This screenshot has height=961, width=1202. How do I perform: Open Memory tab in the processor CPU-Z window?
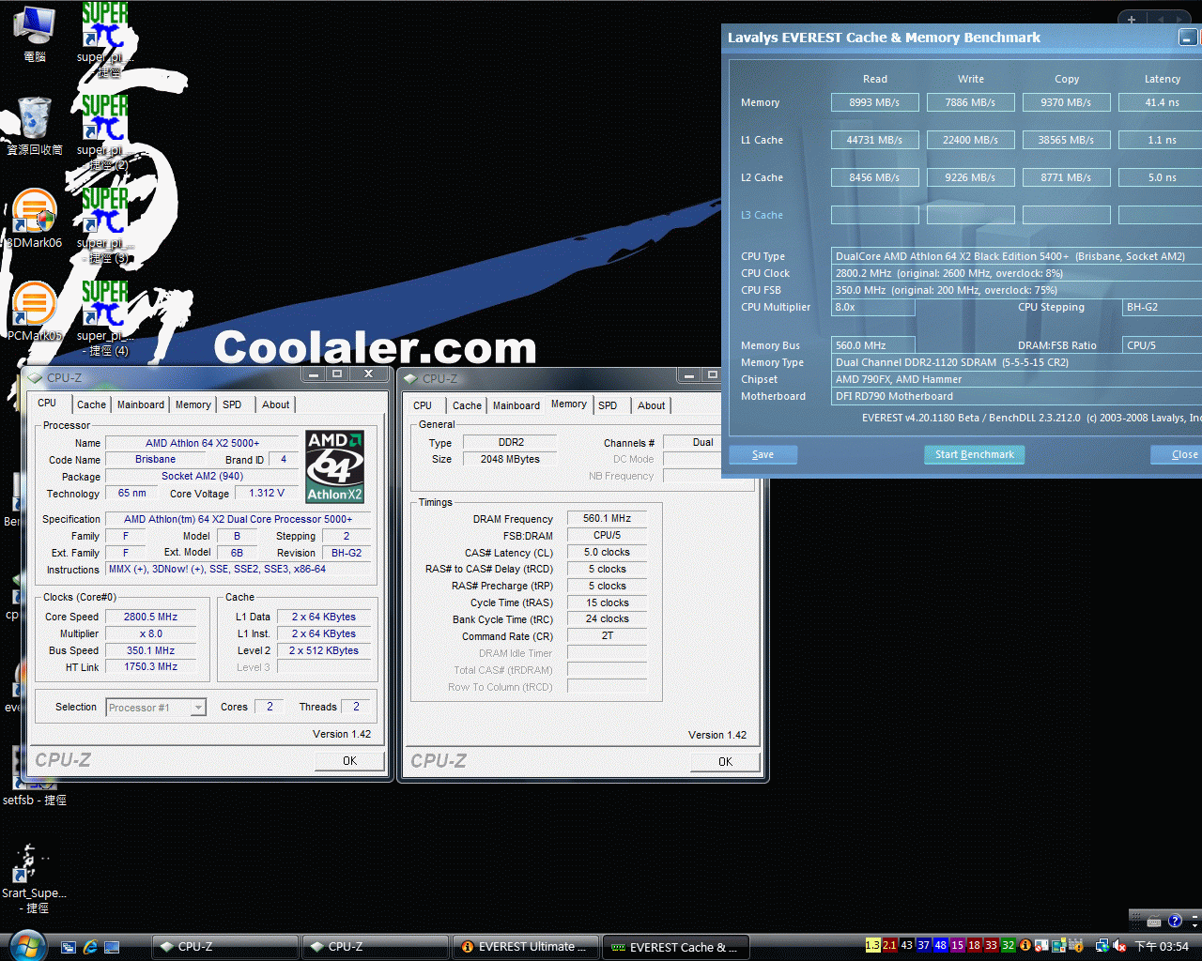pos(193,404)
